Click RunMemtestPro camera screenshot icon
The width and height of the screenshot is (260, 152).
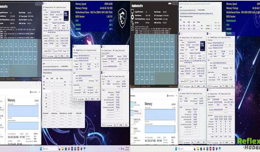[x=132, y=28]
